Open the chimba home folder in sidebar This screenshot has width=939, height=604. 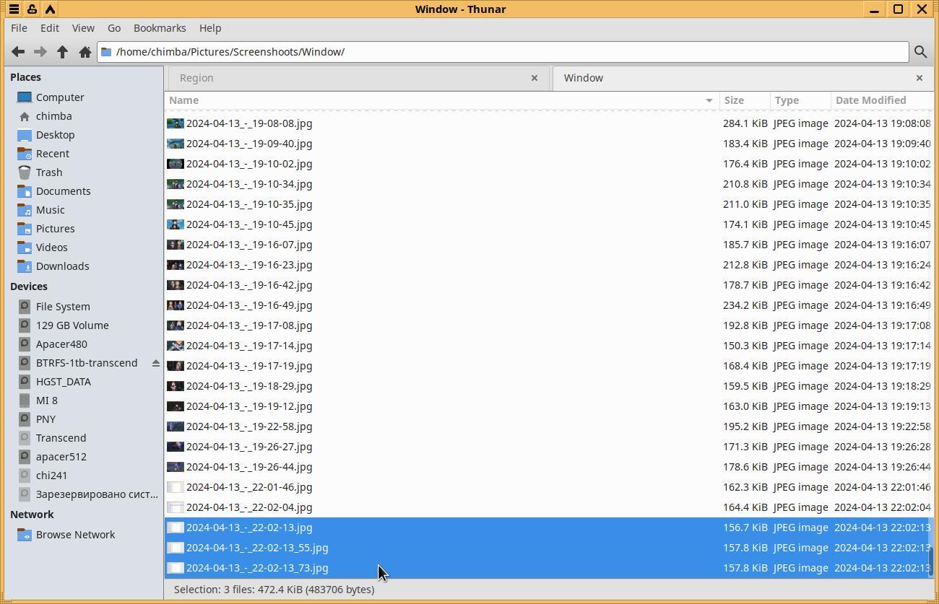(x=54, y=116)
